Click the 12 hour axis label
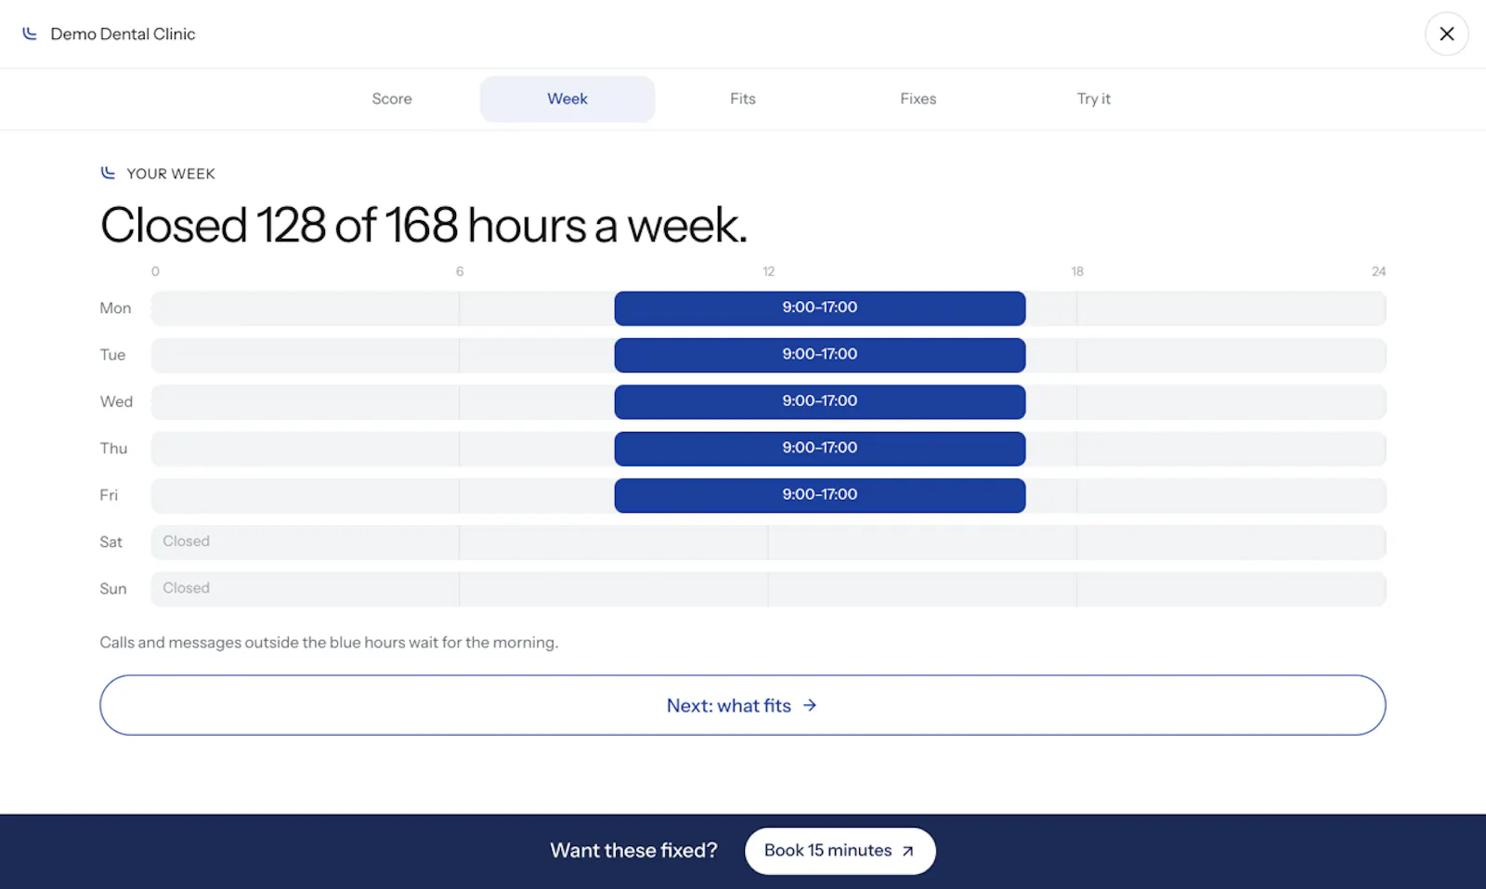1486x889 pixels. (x=768, y=271)
